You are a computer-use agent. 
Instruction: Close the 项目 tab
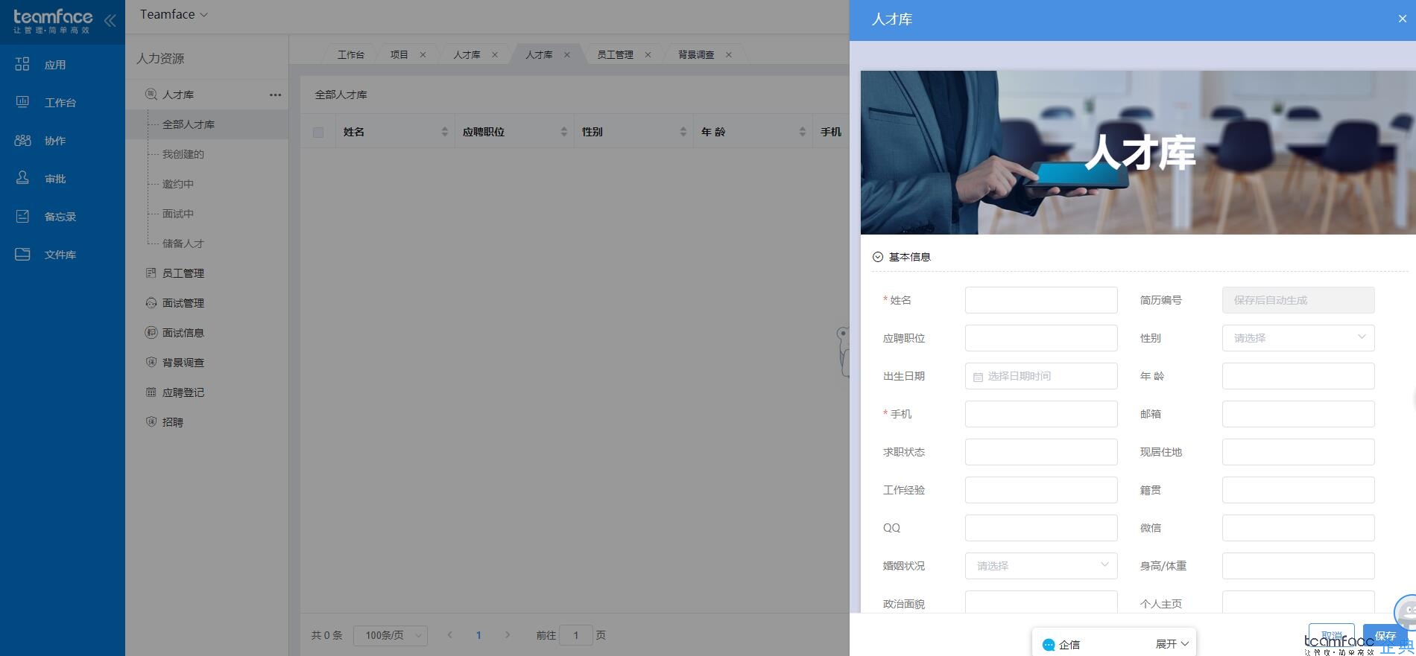pyautogui.click(x=423, y=54)
